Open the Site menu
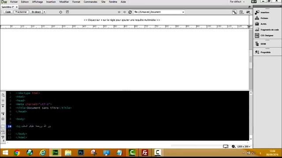This screenshot has width=282, height=158. [x=103, y=2]
